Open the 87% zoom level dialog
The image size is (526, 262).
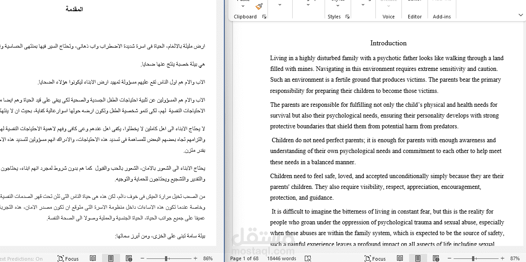click(515, 258)
